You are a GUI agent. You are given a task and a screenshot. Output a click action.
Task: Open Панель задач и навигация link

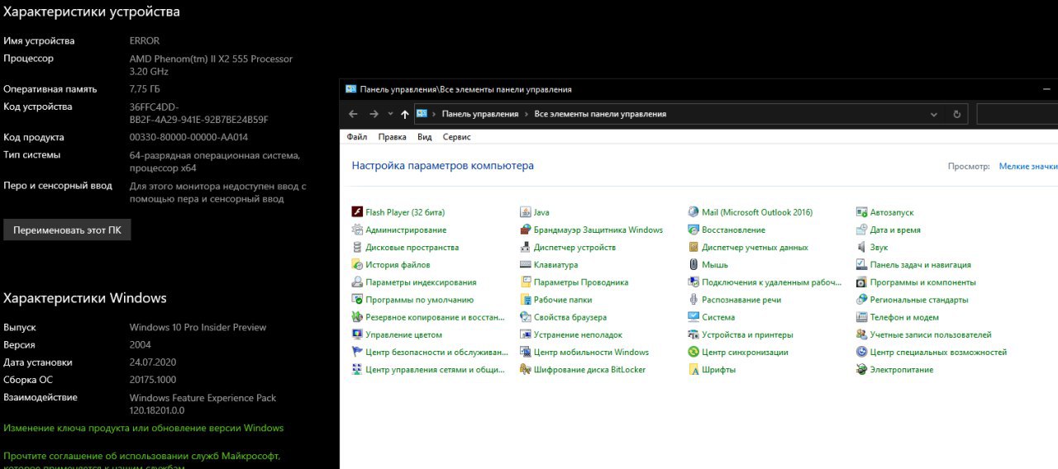point(920,265)
